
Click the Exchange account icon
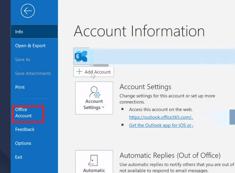click(x=81, y=56)
